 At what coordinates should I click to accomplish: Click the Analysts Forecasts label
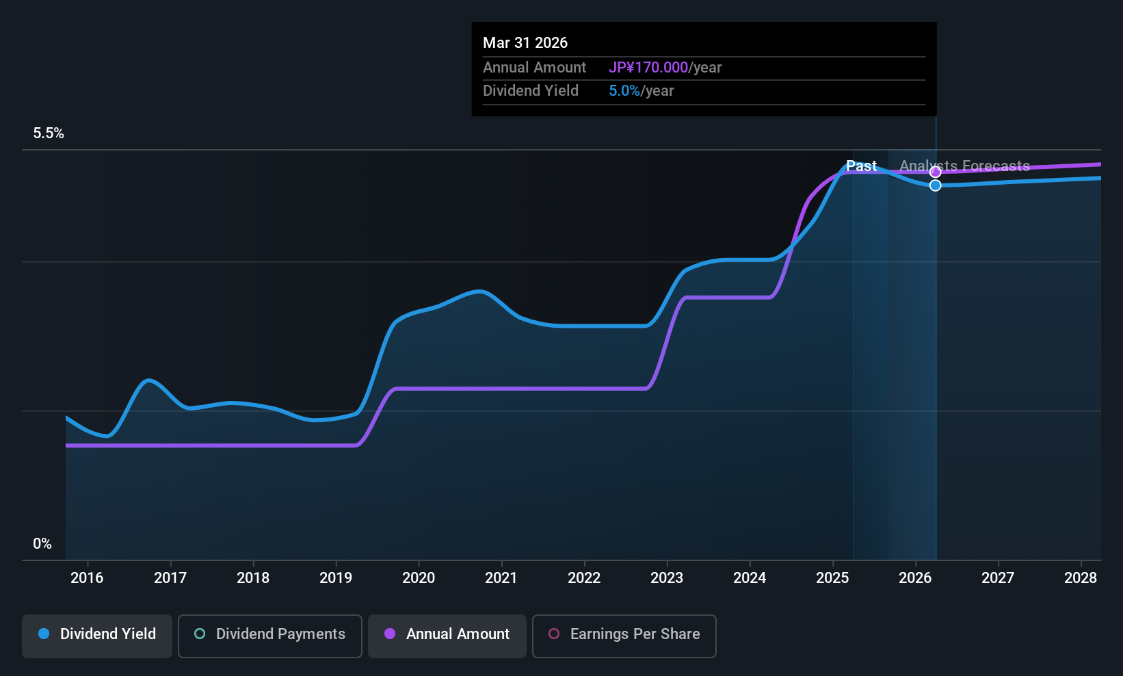pos(964,166)
